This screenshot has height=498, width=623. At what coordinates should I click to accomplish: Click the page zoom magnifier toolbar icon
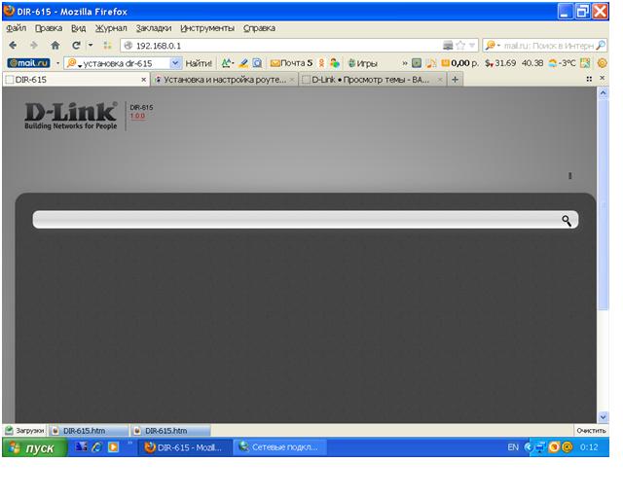point(257,63)
